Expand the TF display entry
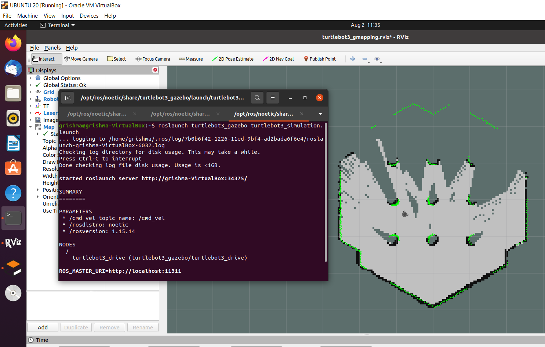Image resolution: width=545 pixels, height=347 pixels. tap(30, 106)
